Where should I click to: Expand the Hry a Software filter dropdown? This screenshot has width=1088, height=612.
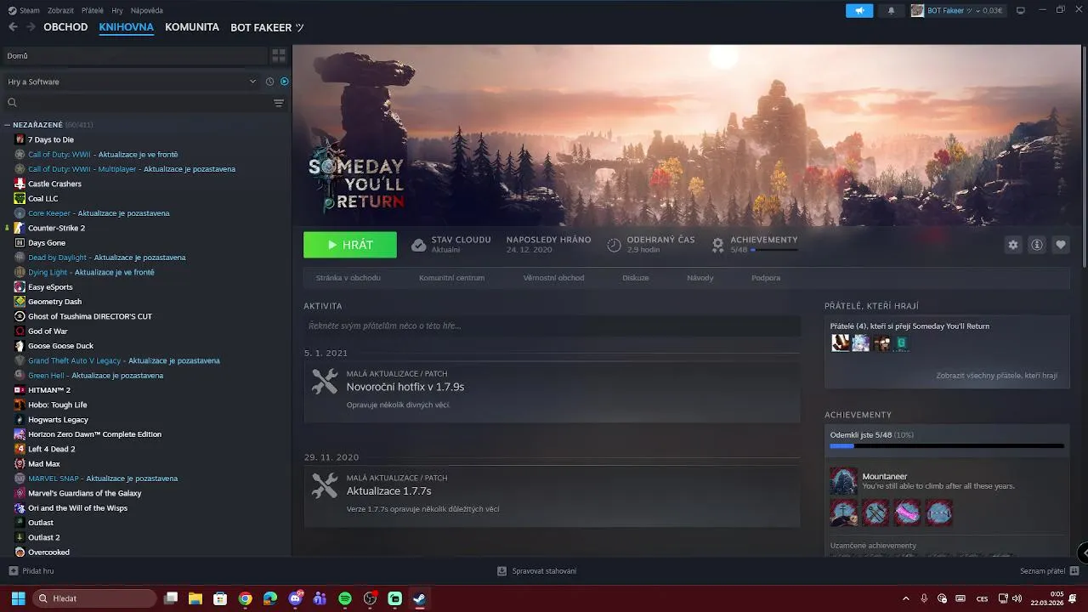coord(131,82)
